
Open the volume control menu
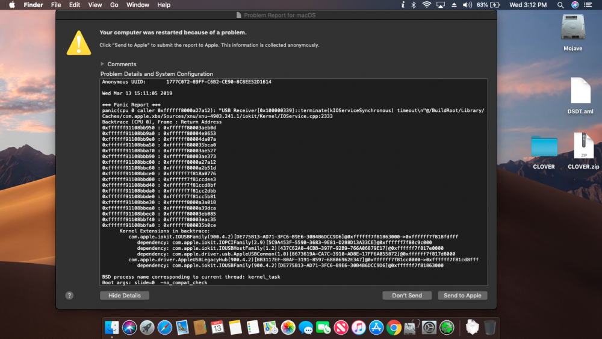coord(467,5)
